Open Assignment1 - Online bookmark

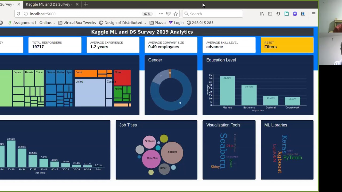coord(32,23)
